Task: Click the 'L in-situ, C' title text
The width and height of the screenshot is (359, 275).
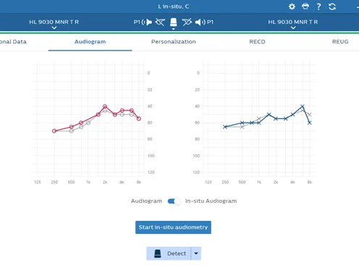Action: (x=173, y=6)
